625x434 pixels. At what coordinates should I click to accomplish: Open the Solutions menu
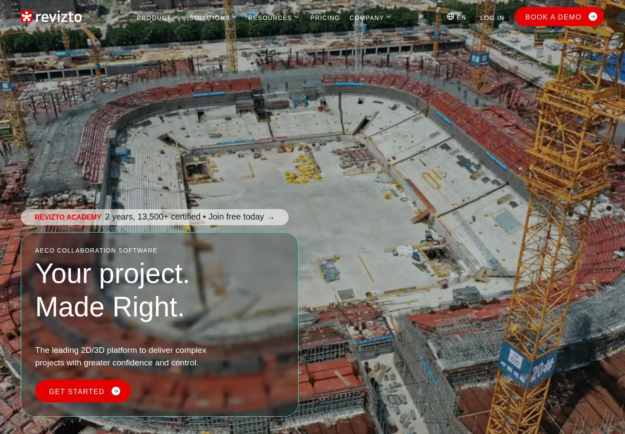[x=213, y=17]
